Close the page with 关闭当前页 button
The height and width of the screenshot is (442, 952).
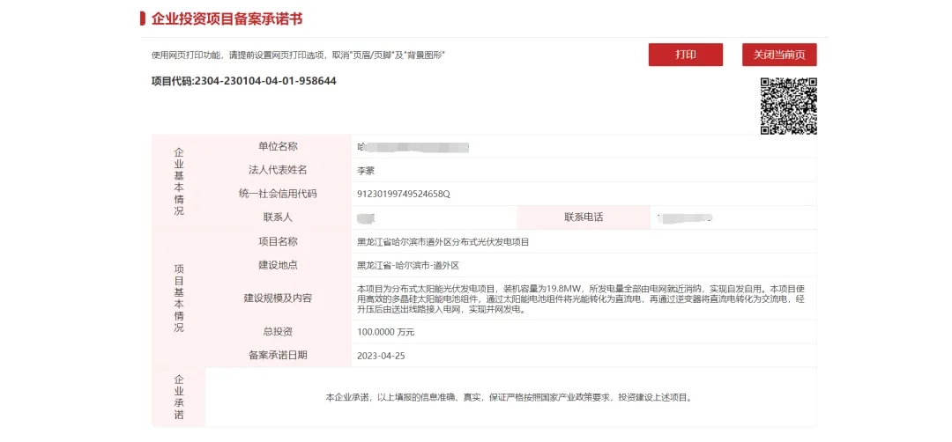pos(779,55)
